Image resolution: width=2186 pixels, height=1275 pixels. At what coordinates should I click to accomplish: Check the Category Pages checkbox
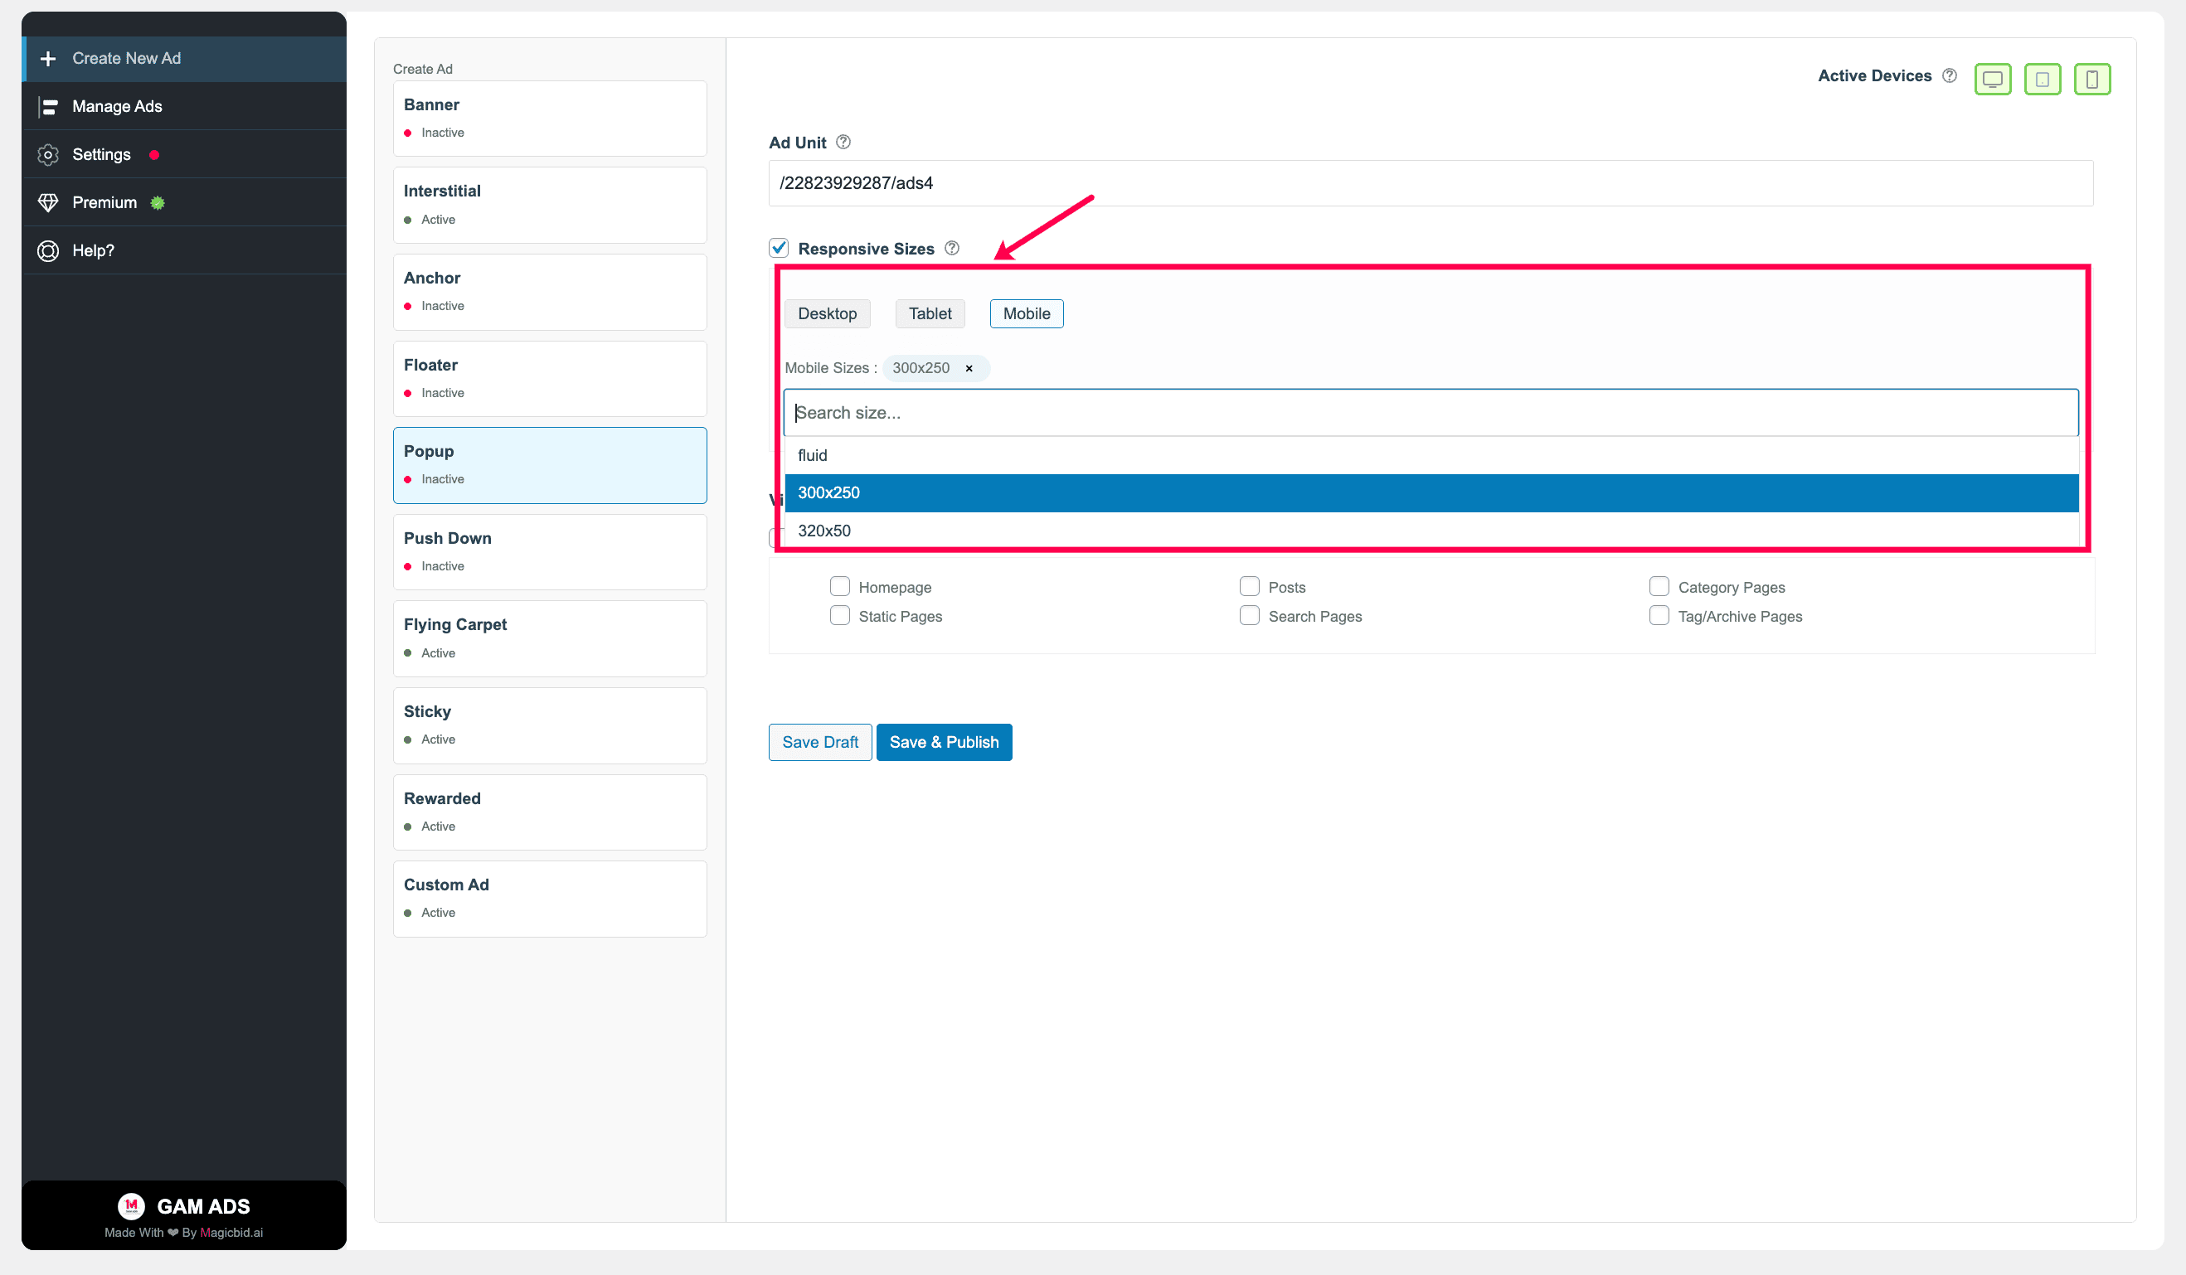click(1659, 586)
